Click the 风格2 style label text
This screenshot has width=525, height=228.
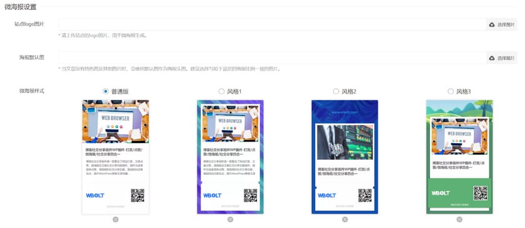coord(349,91)
